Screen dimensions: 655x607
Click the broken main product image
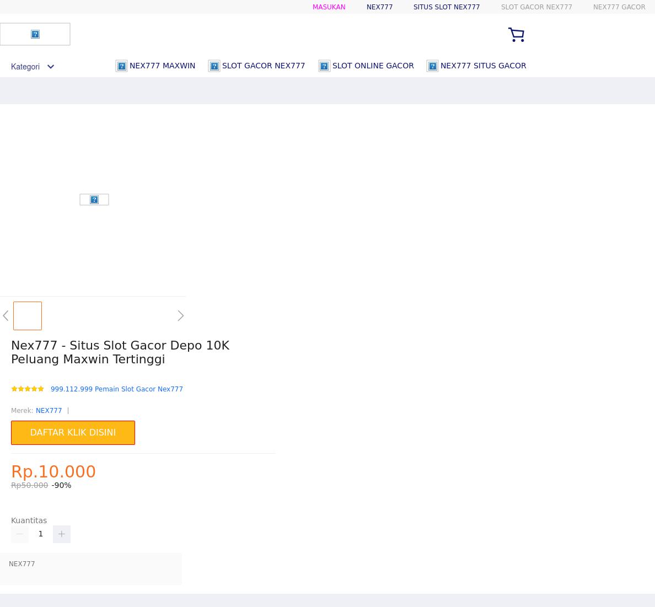94,200
